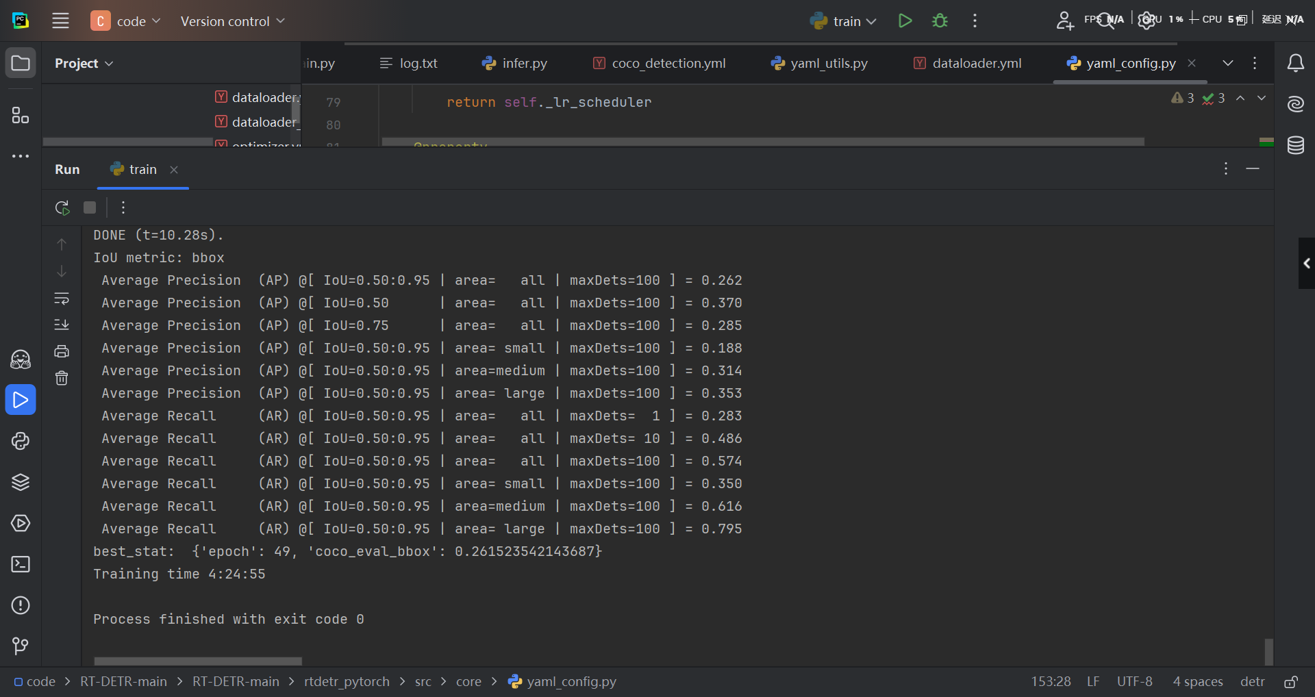Image resolution: width=1315 pixels, height=697 pixels.
Task: Jump up the stack trace arrow
Action: pos(62,244)
